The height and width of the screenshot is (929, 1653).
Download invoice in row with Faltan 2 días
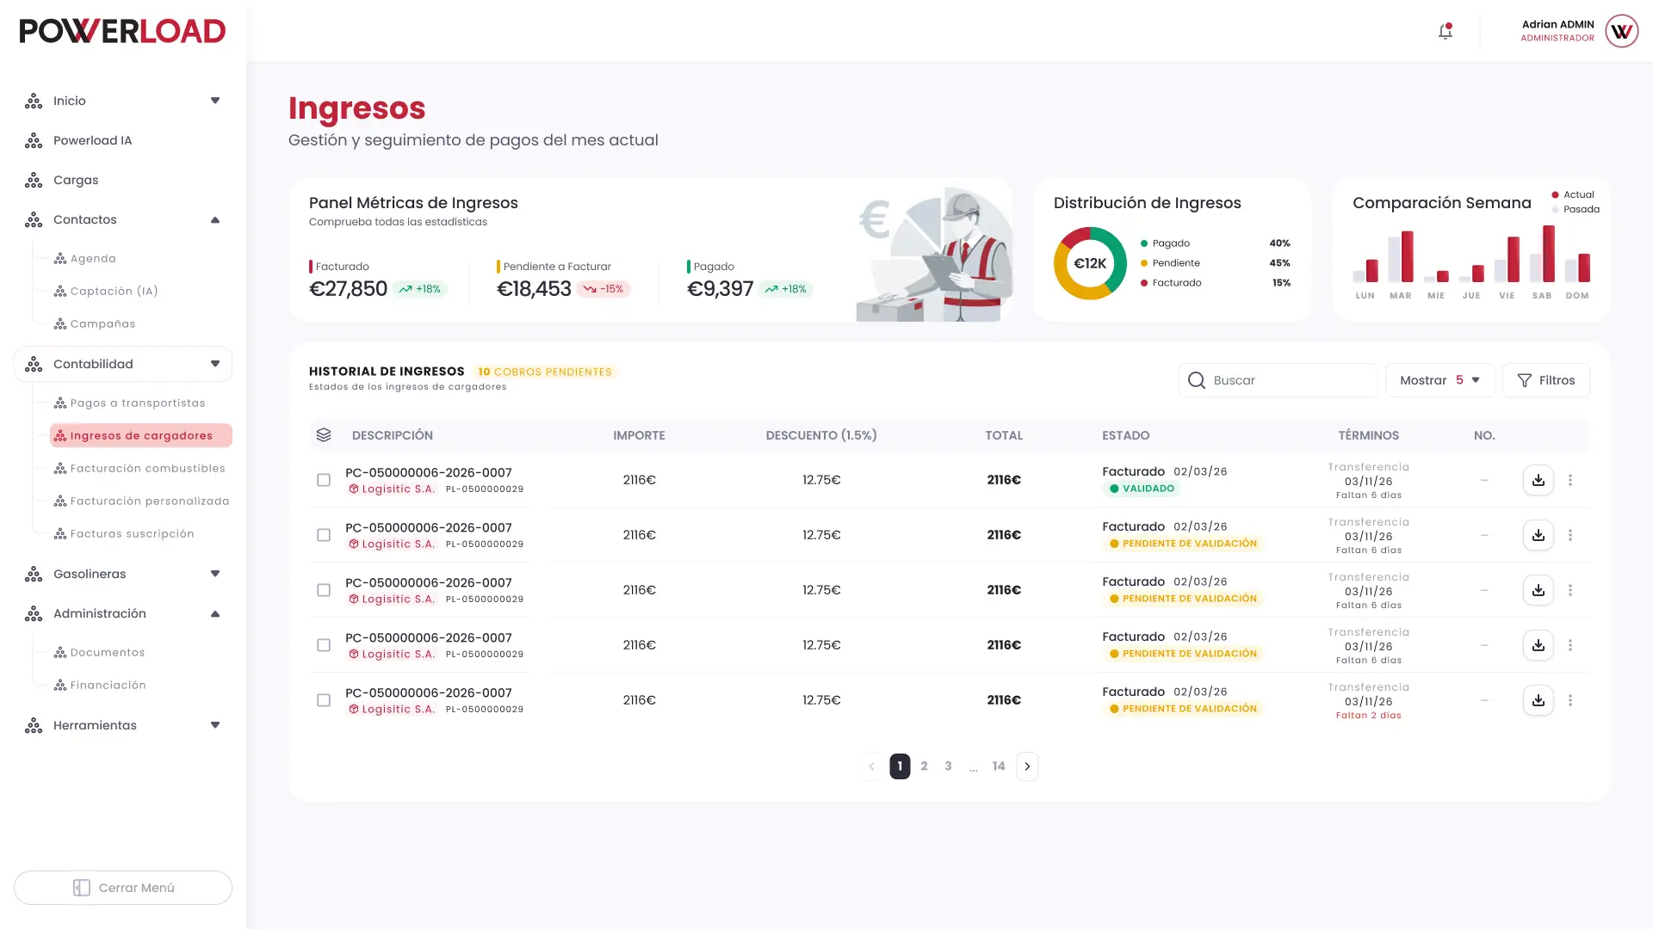tap(1538, 700)
